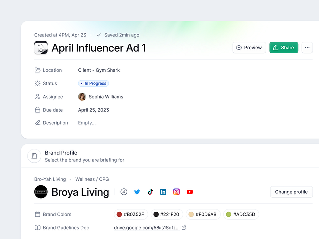Click the Brand Profile building icon
The width and height of the screenshot is (319, 239).
click(x=34, y=156)
